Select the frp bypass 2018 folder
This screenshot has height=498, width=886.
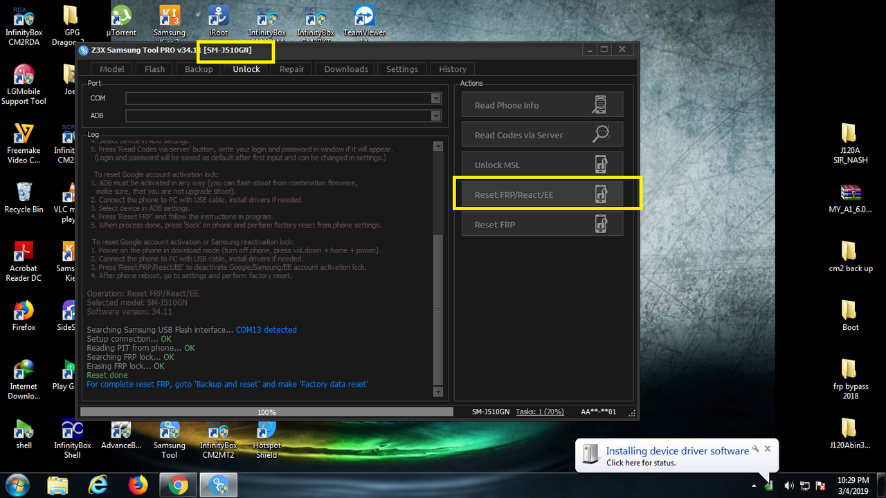coord(850,380)
